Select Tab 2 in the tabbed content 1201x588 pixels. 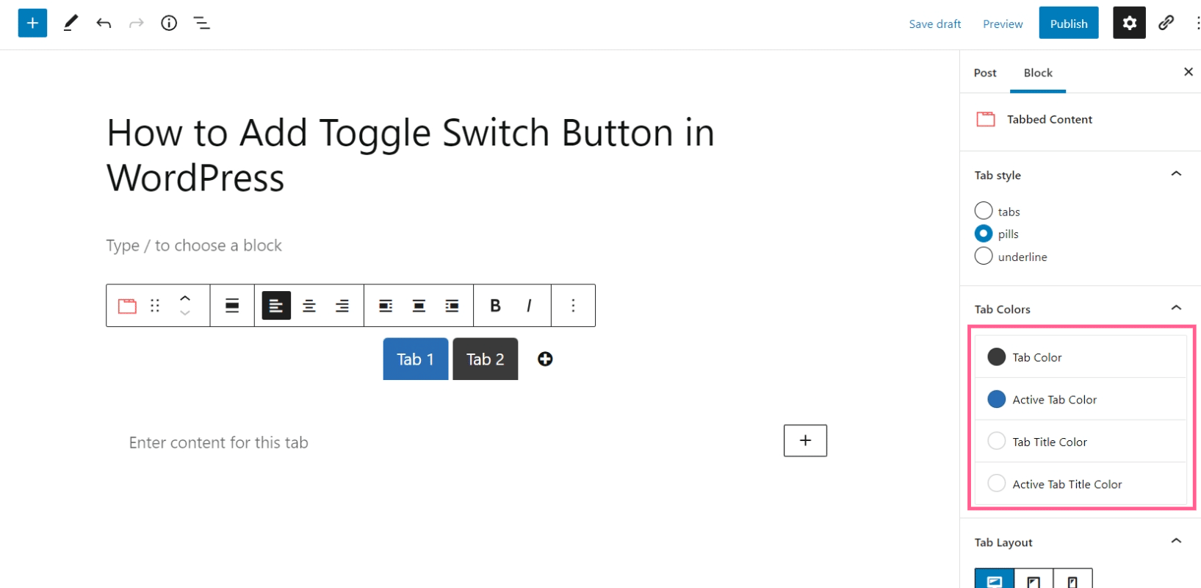coord(485,359)
